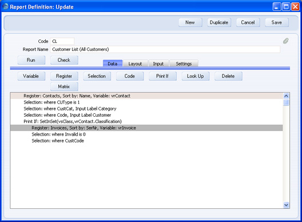Minimize the Report Definition window
This screenshot has width=302, height=222.
[277, 7]
